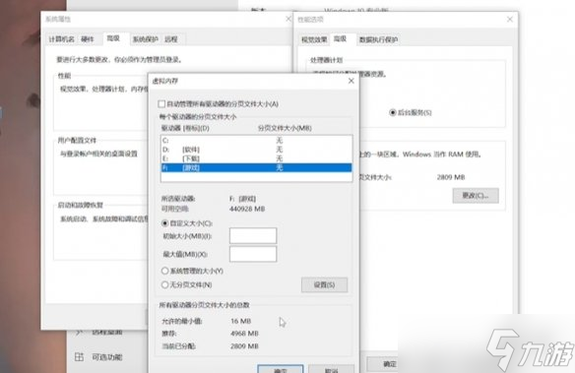575x373 pixels.
Task: Click the 设置(S) button
Action: 324,284
